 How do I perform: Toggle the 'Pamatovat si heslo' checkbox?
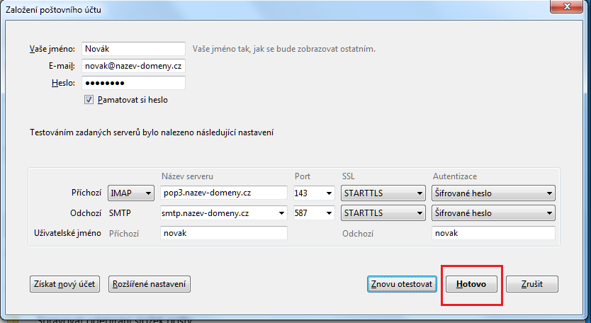click(89, 100)
